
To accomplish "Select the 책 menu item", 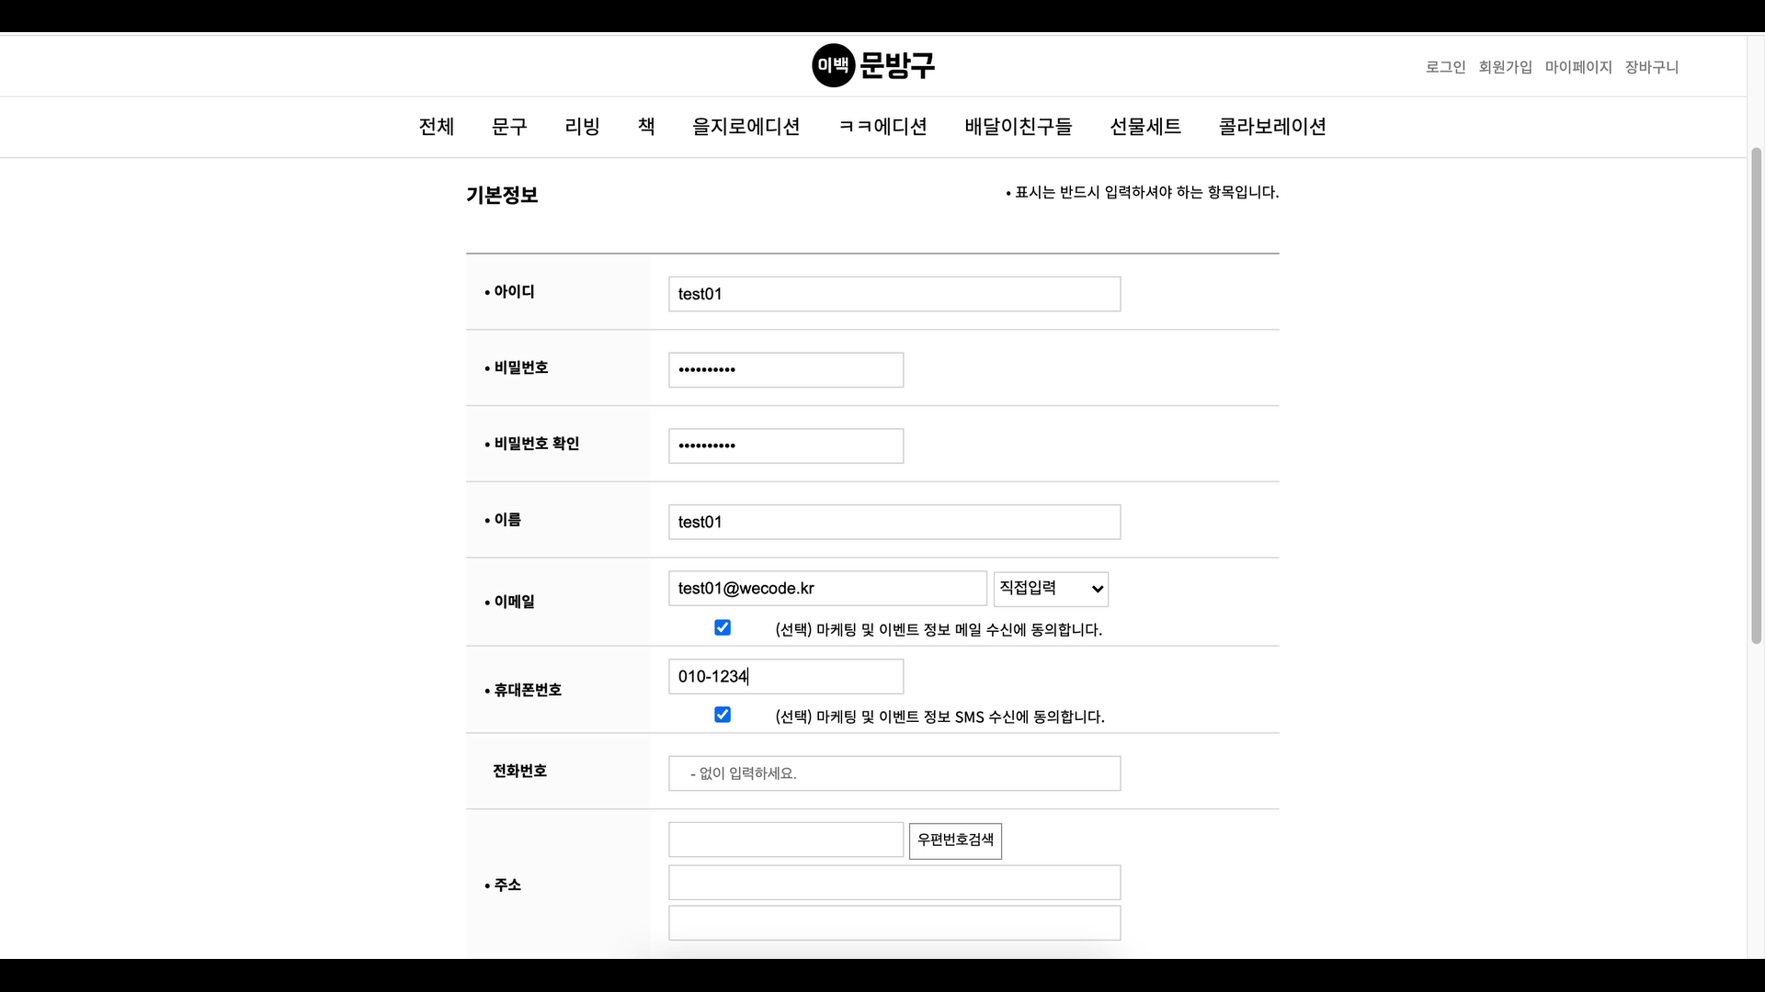I will point(646,127).
